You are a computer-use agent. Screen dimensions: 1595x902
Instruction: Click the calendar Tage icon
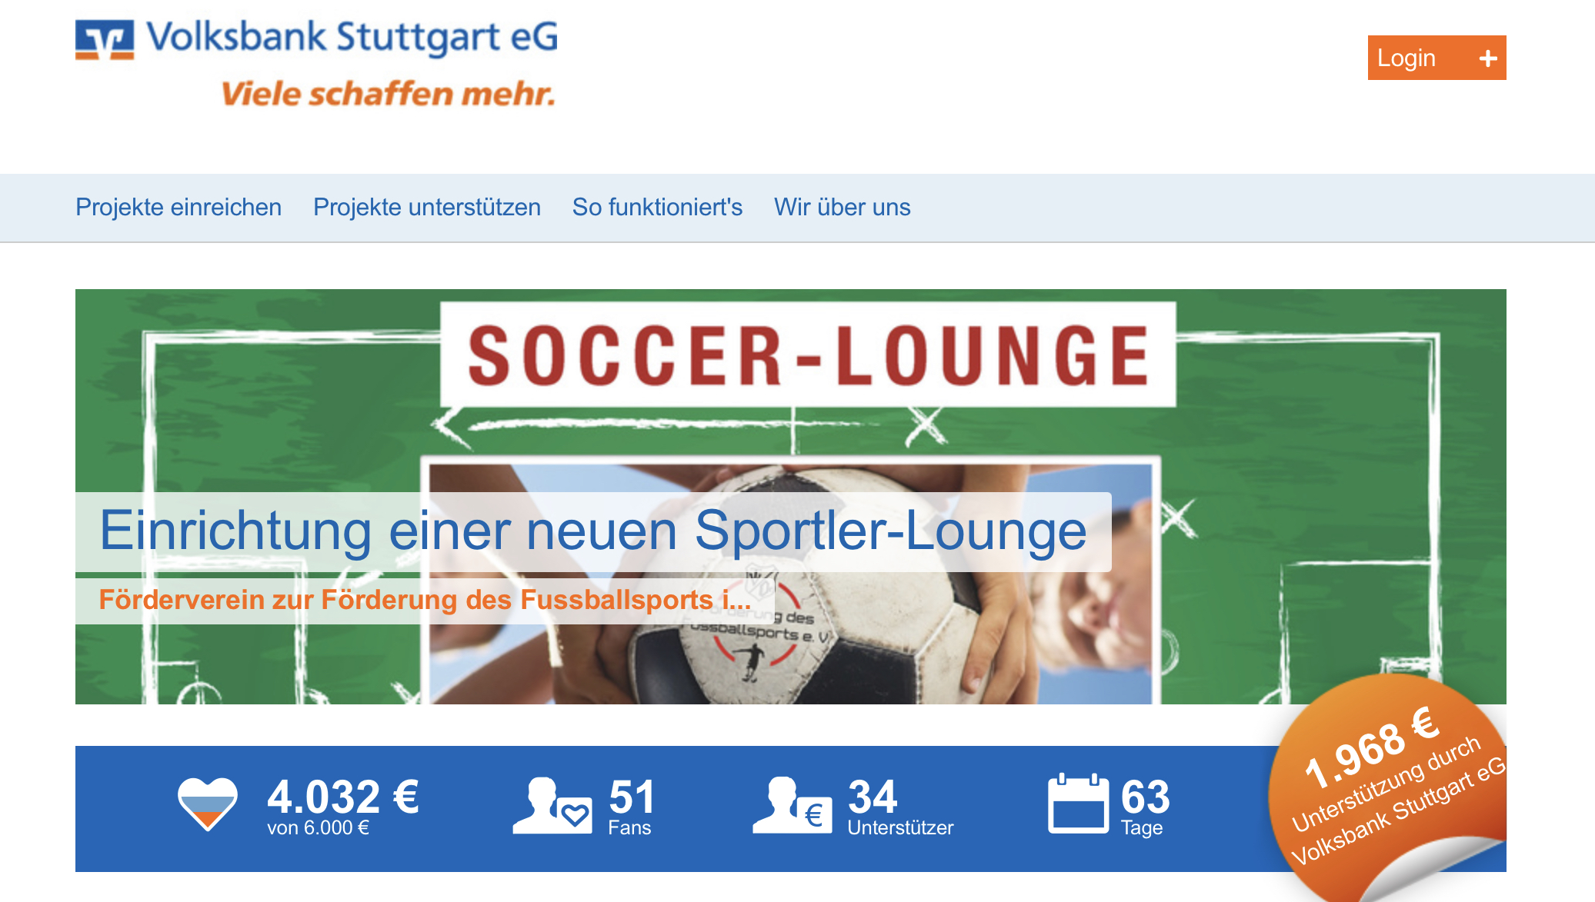tap(1078, 804)
